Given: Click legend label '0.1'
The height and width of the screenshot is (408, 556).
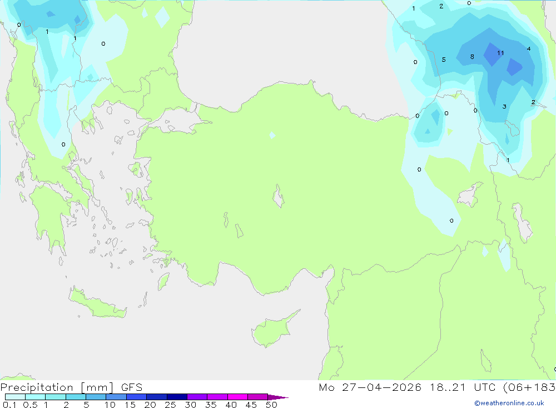Looking at the screenshot, I should (9, 405).
